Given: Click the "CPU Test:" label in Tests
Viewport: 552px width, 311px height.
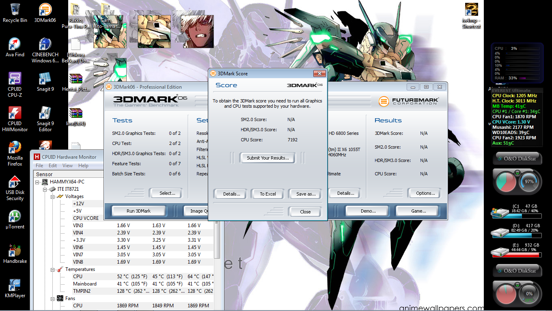Looking at the screenshot, I should click(122, 143).
